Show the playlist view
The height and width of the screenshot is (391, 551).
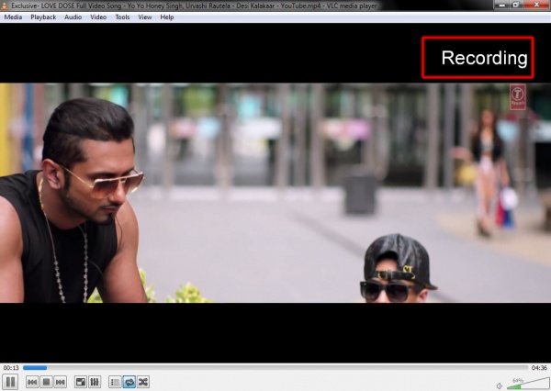coord(116,382)
